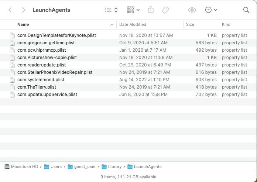Open the Group By grid dropdown

point(133,10)
